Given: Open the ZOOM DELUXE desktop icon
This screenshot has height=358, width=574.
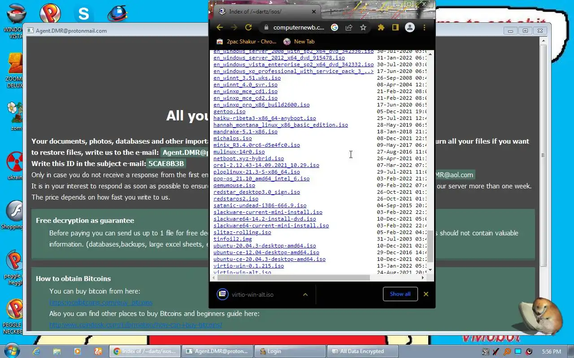Looking at the screenshot, I should coord(15,71).
